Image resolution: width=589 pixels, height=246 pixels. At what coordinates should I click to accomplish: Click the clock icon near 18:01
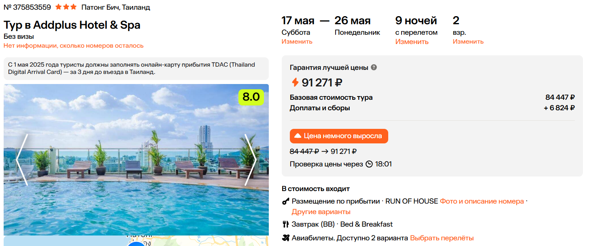369,164
